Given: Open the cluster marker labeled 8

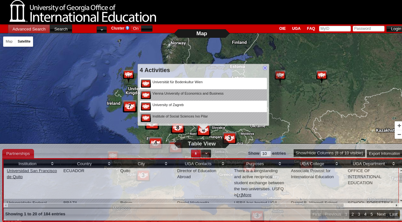Looking at the screenshot, I should (x=178, y=128).
